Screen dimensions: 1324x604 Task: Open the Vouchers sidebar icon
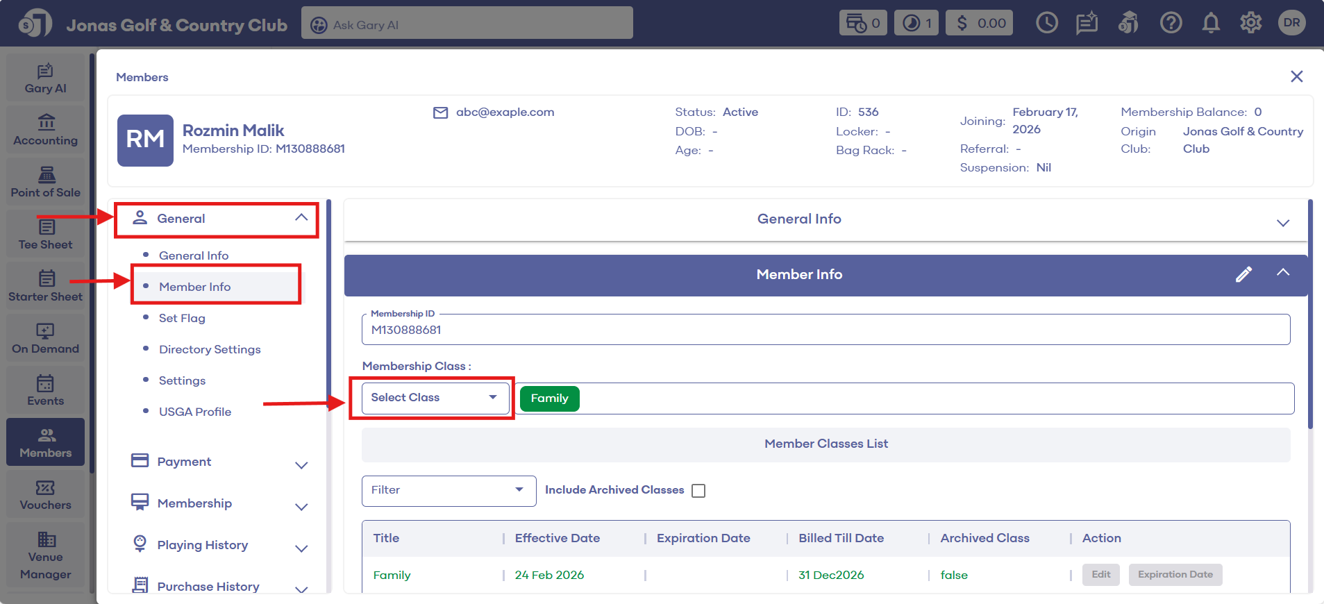click(46, 495)
